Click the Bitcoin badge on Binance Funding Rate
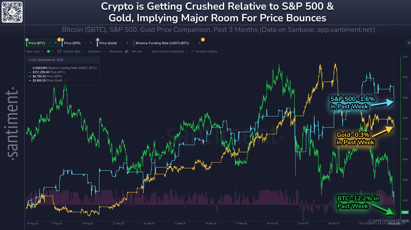The width and height of the screenshot is (411, 230). coord(203,40)
